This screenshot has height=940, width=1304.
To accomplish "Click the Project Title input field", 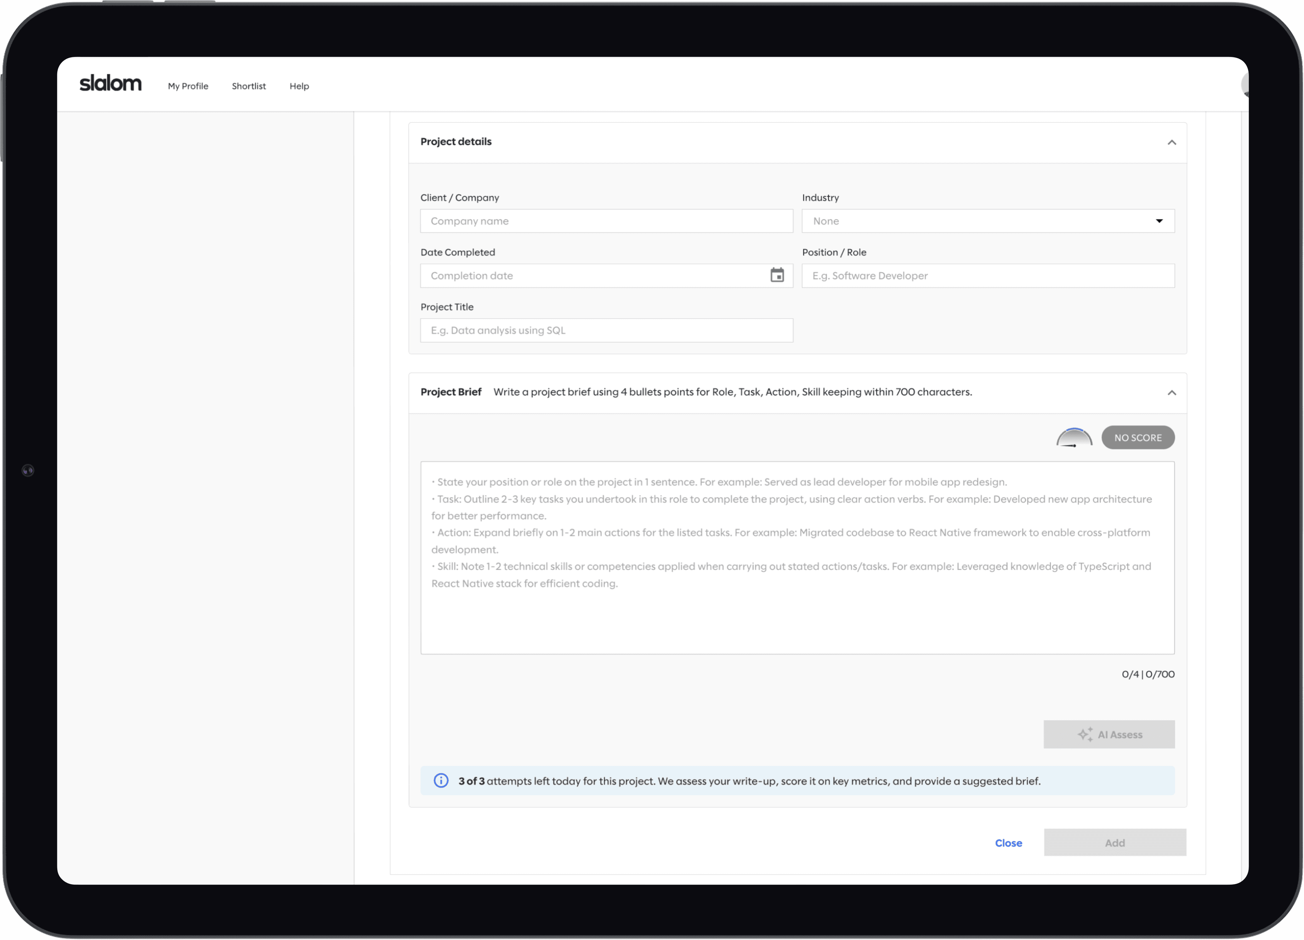I will (x=606, y=330).
